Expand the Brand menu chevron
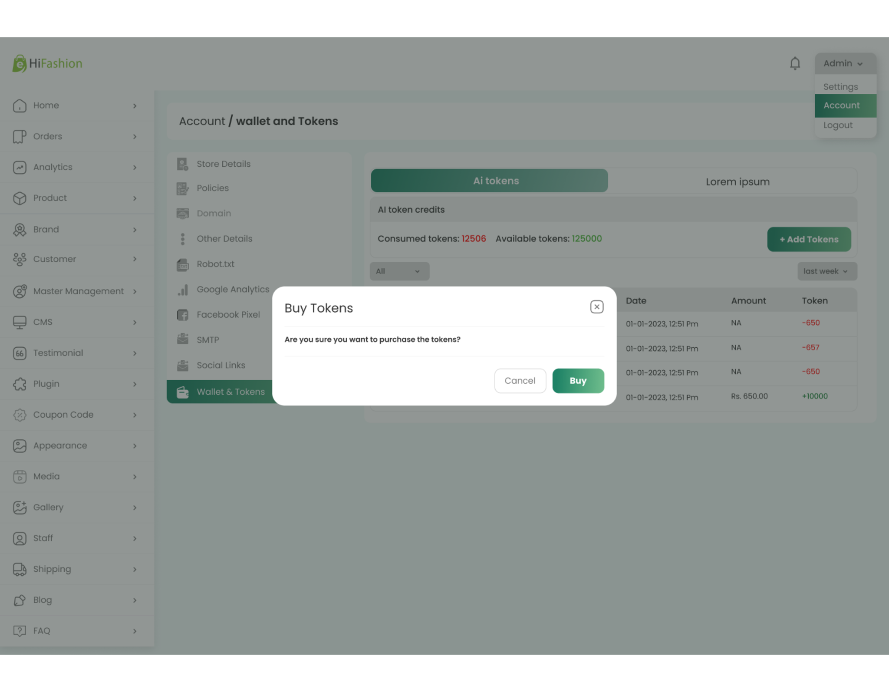This screenshot has width=889, height=692. (x=135, y=230)
